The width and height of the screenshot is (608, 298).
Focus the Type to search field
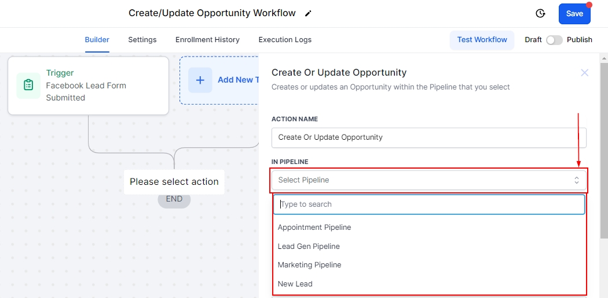[428, 204]
